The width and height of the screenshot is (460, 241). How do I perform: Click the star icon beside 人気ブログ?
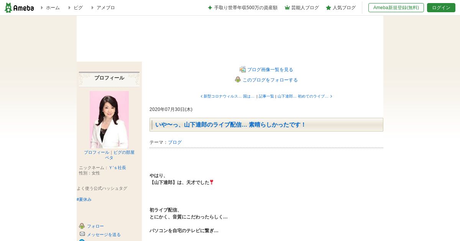(x=329, y=8)
